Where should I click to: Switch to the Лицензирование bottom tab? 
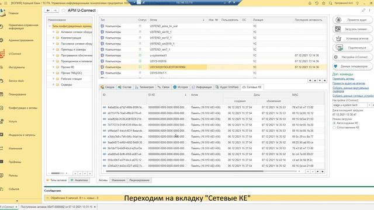pos(139,180)
